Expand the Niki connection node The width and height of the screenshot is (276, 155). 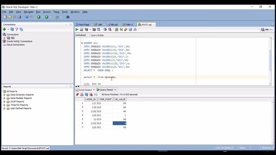(x=4, y=38)
